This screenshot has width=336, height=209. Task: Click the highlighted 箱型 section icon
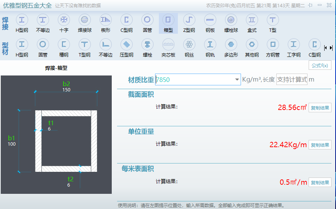pos(168,23)
